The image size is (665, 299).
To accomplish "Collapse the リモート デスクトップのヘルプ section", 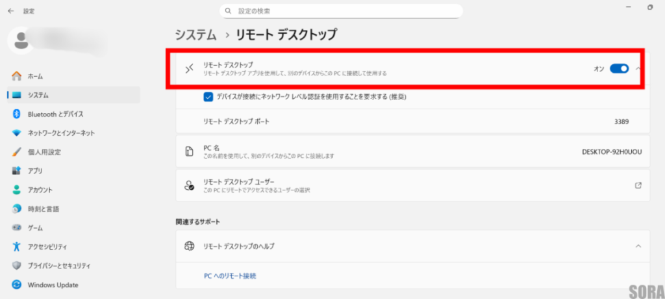I will (638, 246).
